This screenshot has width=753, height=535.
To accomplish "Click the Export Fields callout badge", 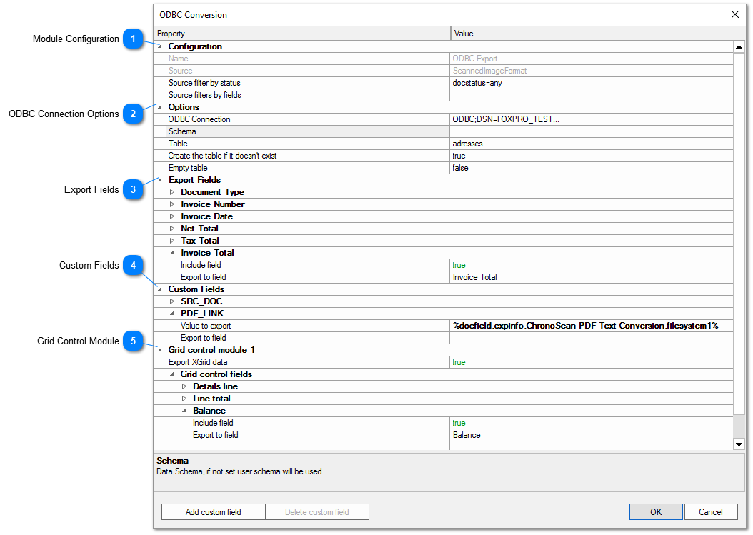I will (x=134, y=189).
